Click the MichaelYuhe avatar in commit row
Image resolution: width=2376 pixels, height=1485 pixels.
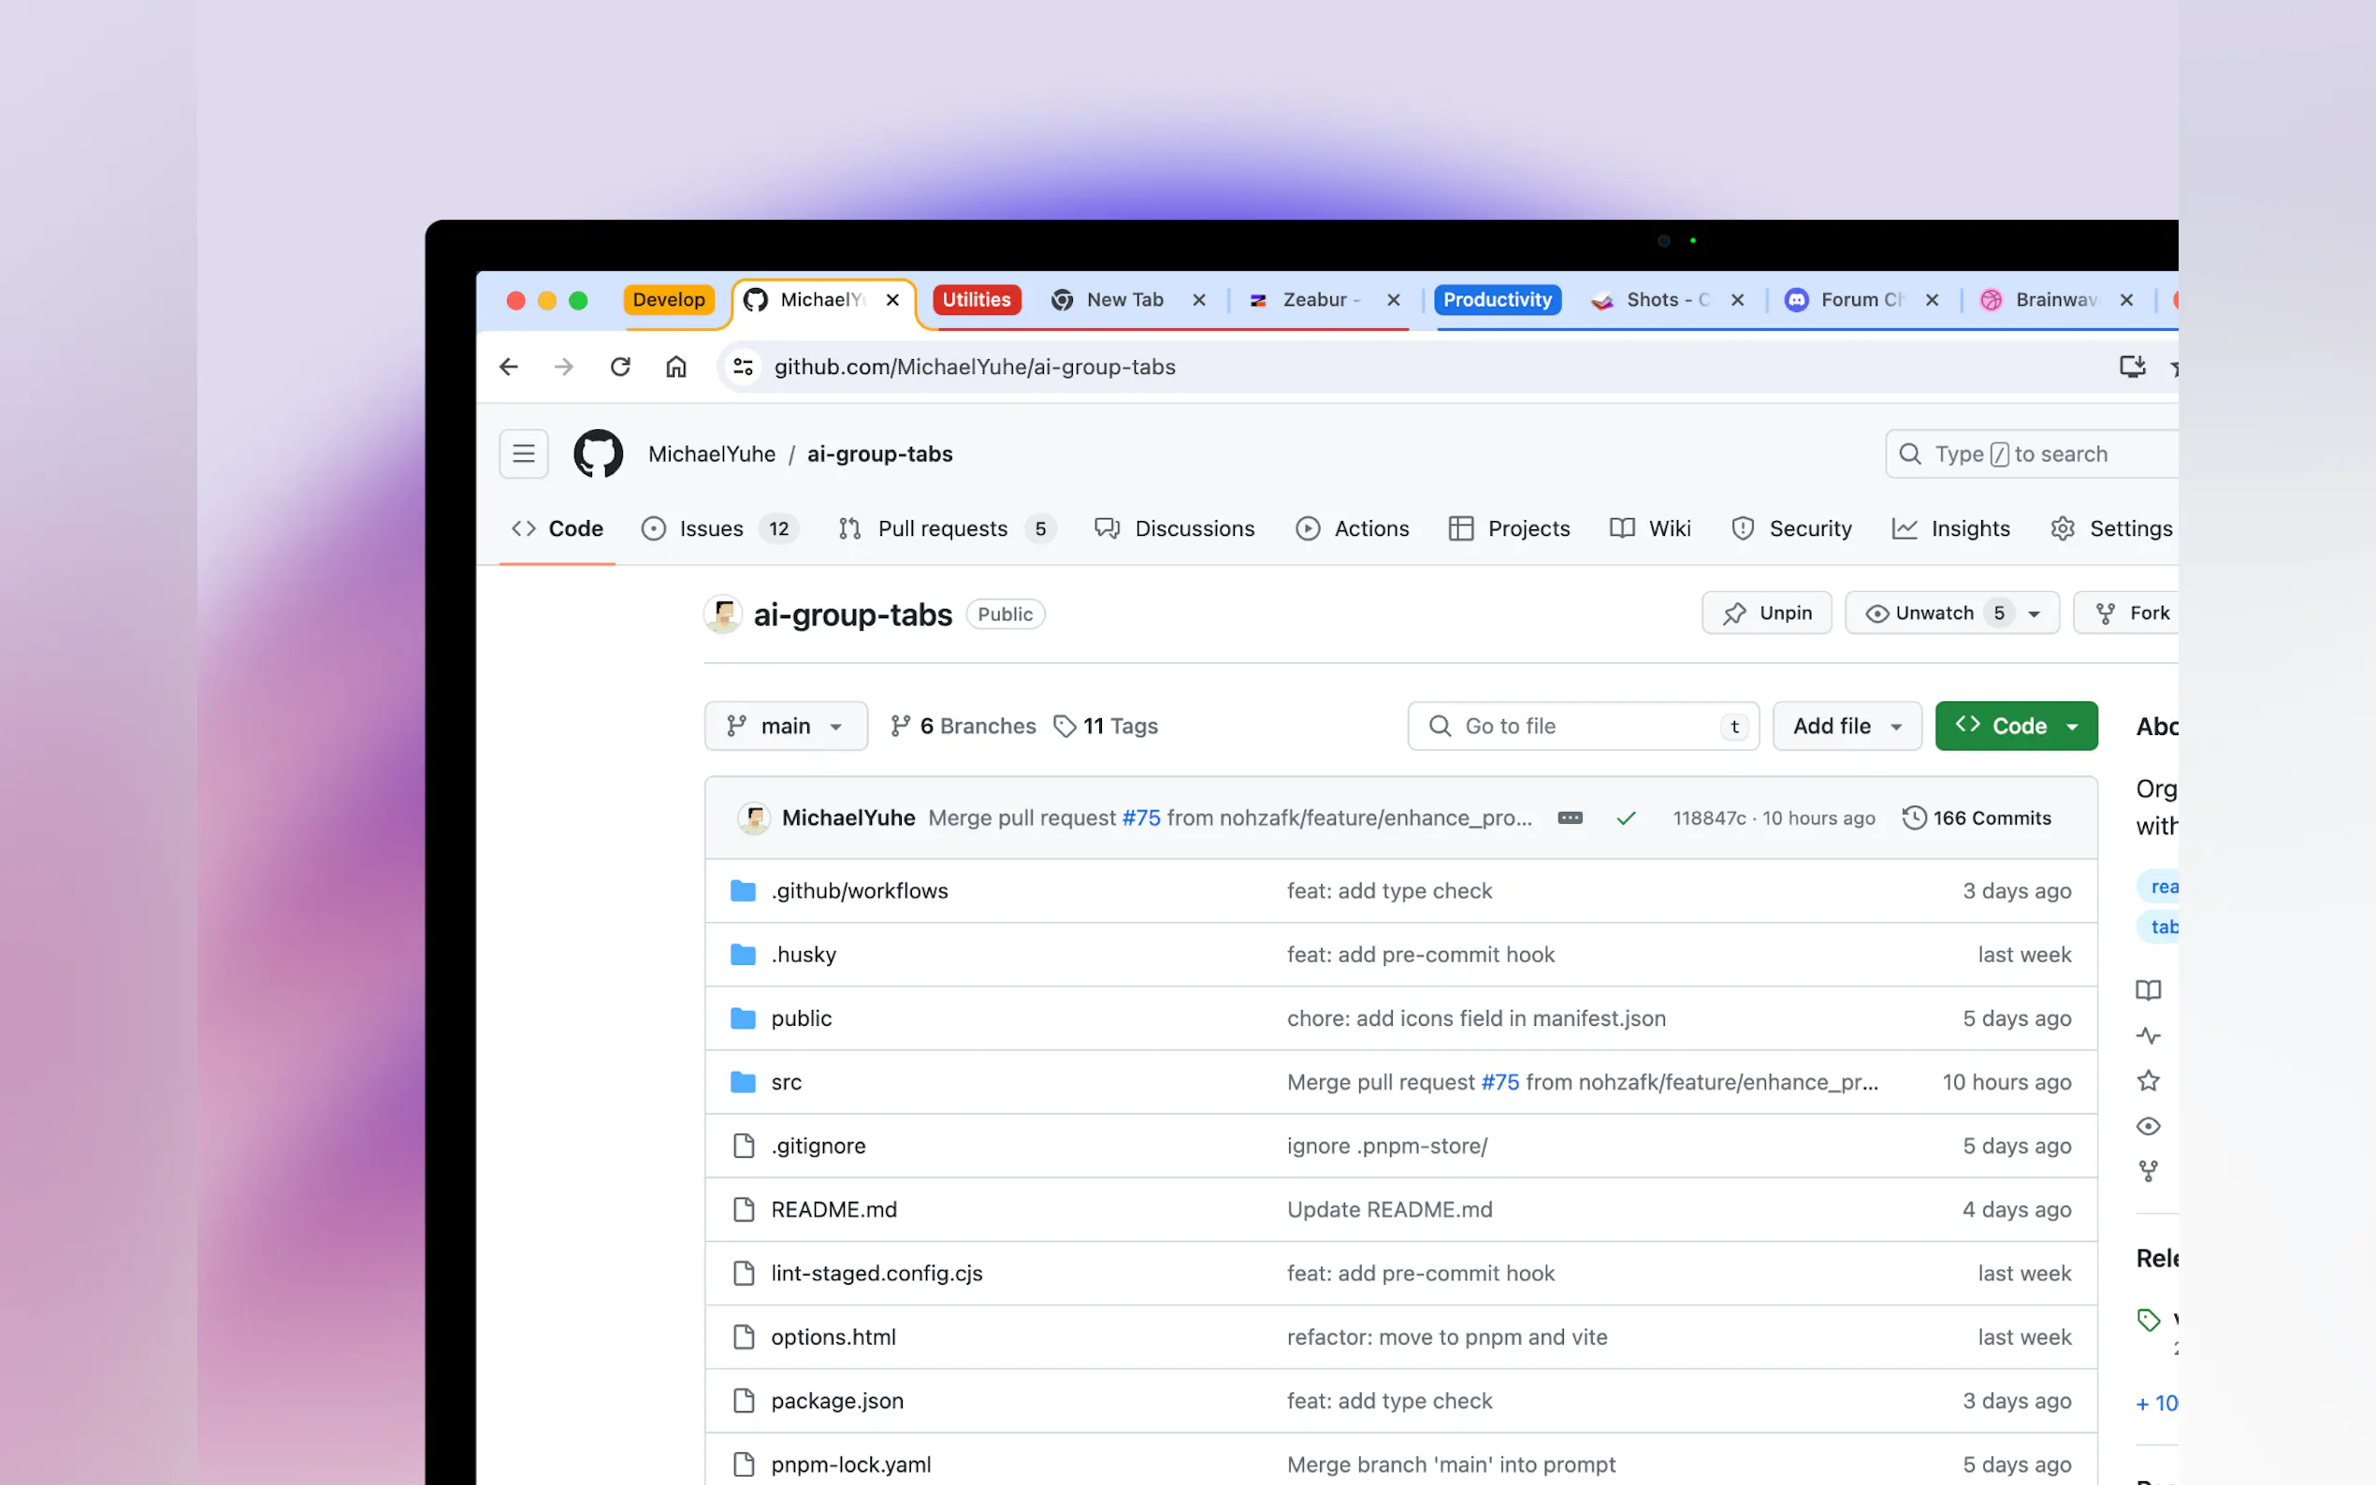(753, 818)
